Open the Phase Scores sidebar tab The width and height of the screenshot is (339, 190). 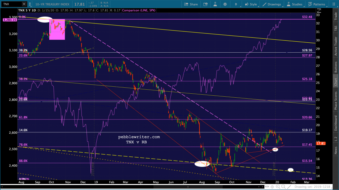[x=336, y=101]
